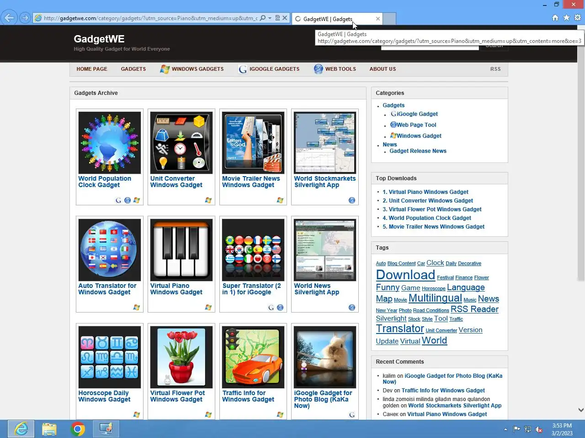Select Windows Gadget category link
The height and width of the screenshot is (438, 585).
coord(419,136)
